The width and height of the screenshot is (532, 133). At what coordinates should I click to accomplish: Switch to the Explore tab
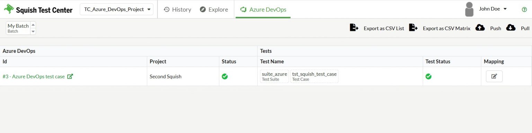point(214,9)
